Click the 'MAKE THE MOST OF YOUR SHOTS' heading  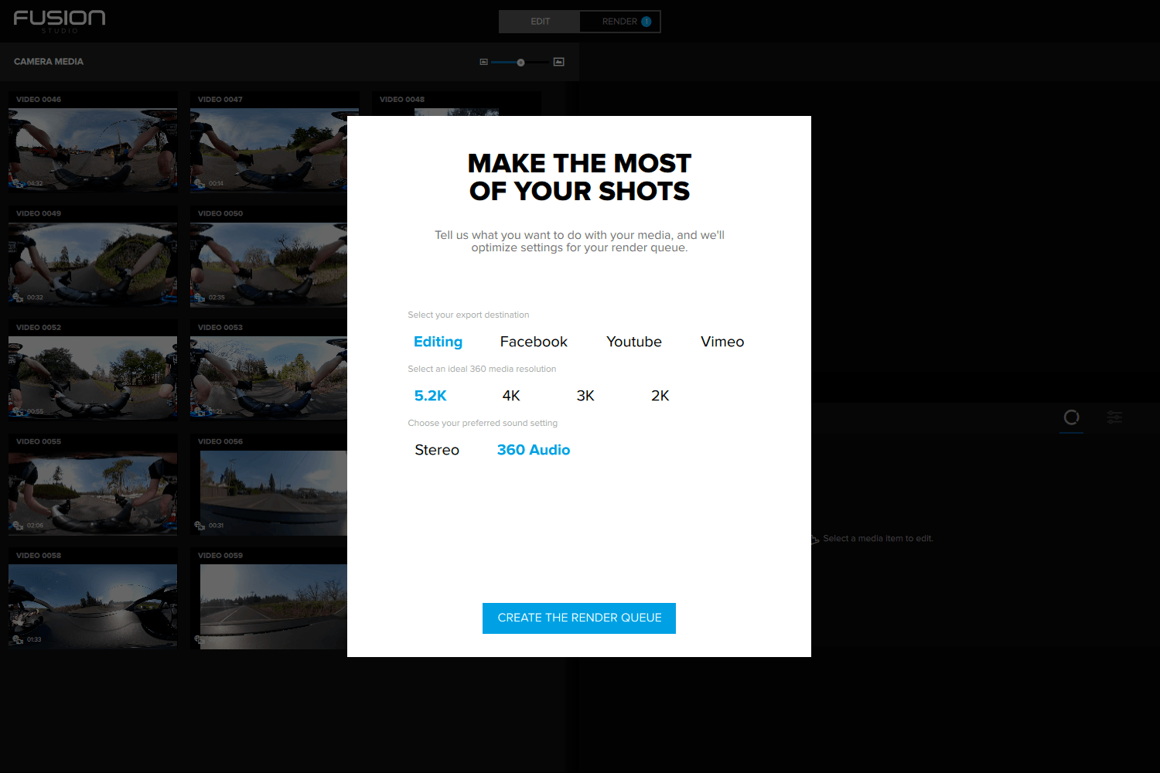tap(579, 177)
